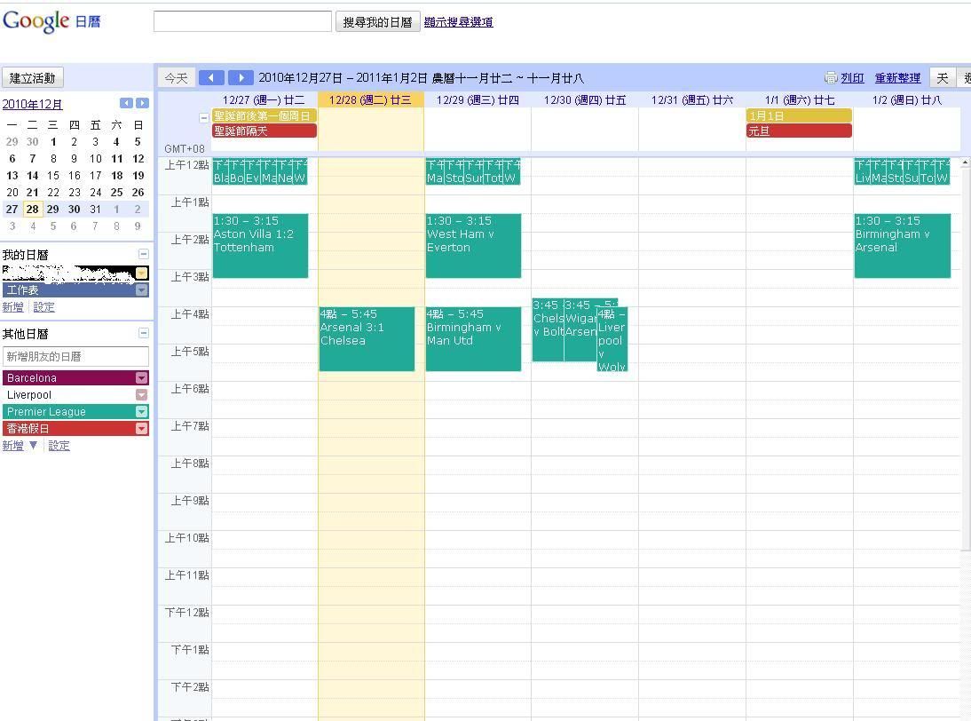Click the 搜尋我的日曆 search button
The height and width of the screenshot is (721, 971).
click(378, 21)
